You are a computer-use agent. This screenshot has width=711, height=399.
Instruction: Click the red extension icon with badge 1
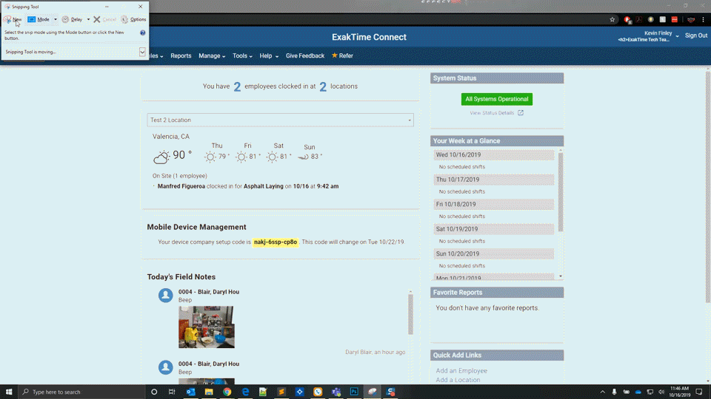click(x=627, y=19)
